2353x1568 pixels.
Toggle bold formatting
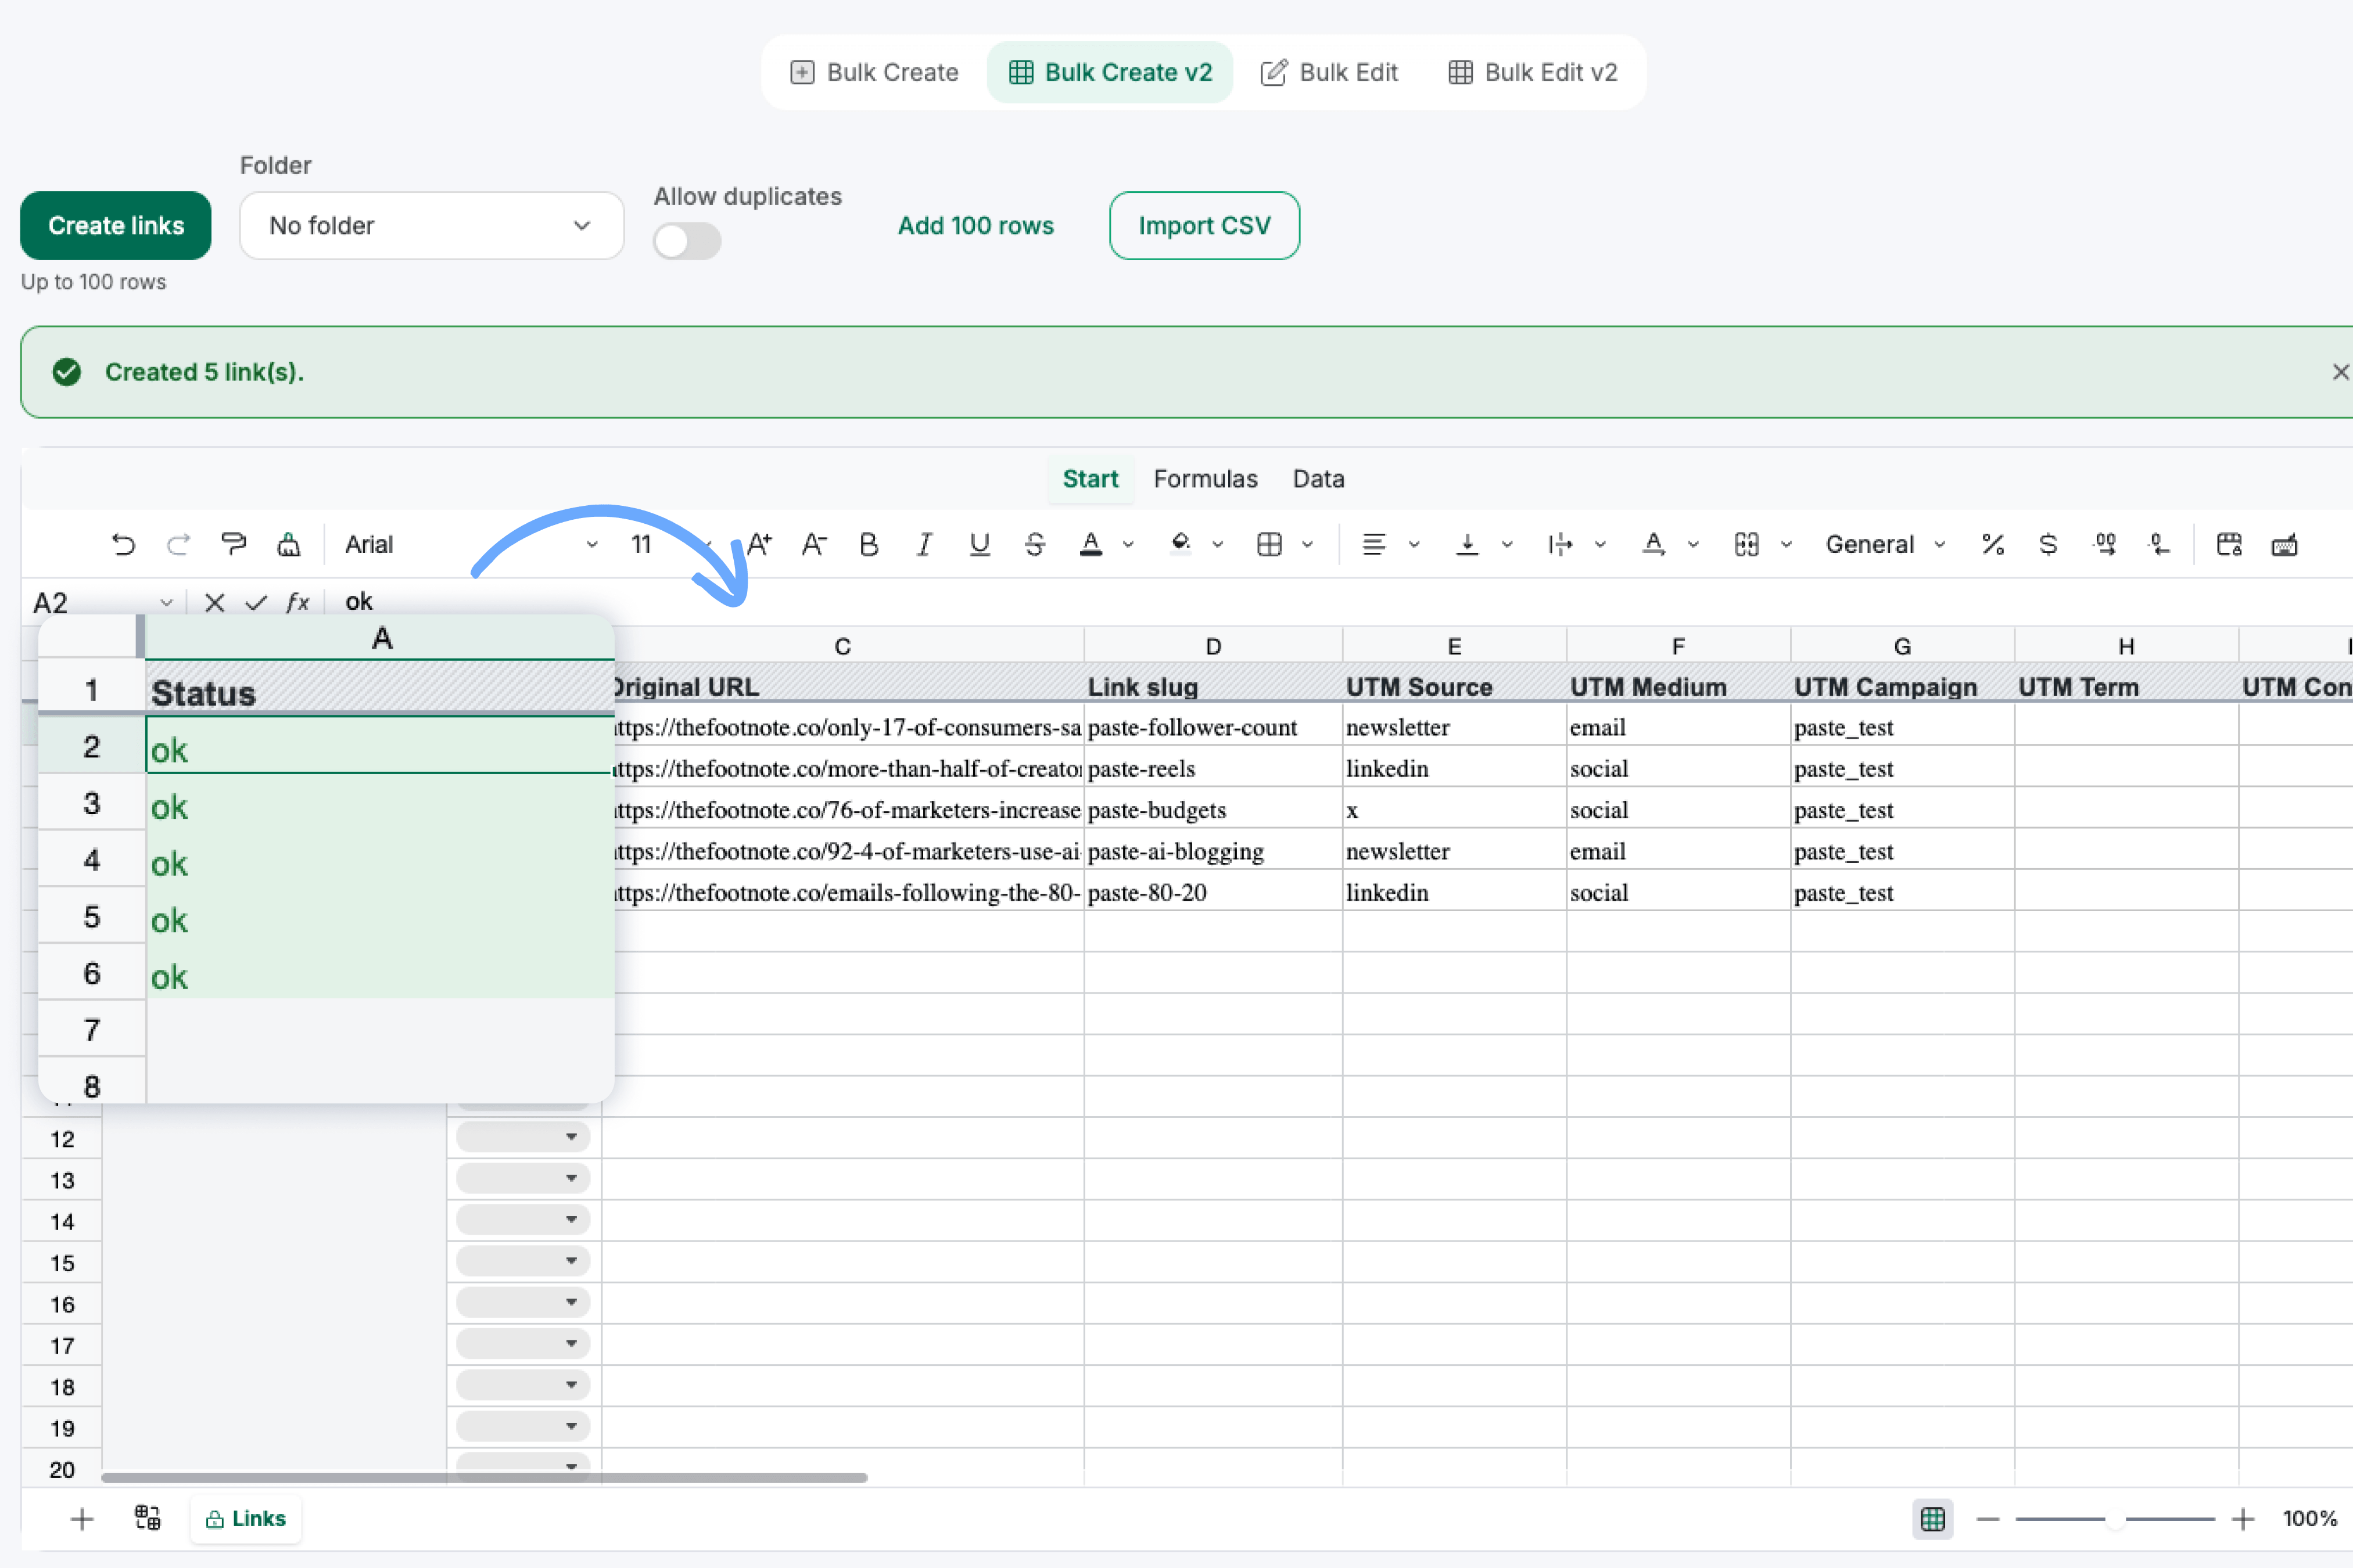point(869,544)
